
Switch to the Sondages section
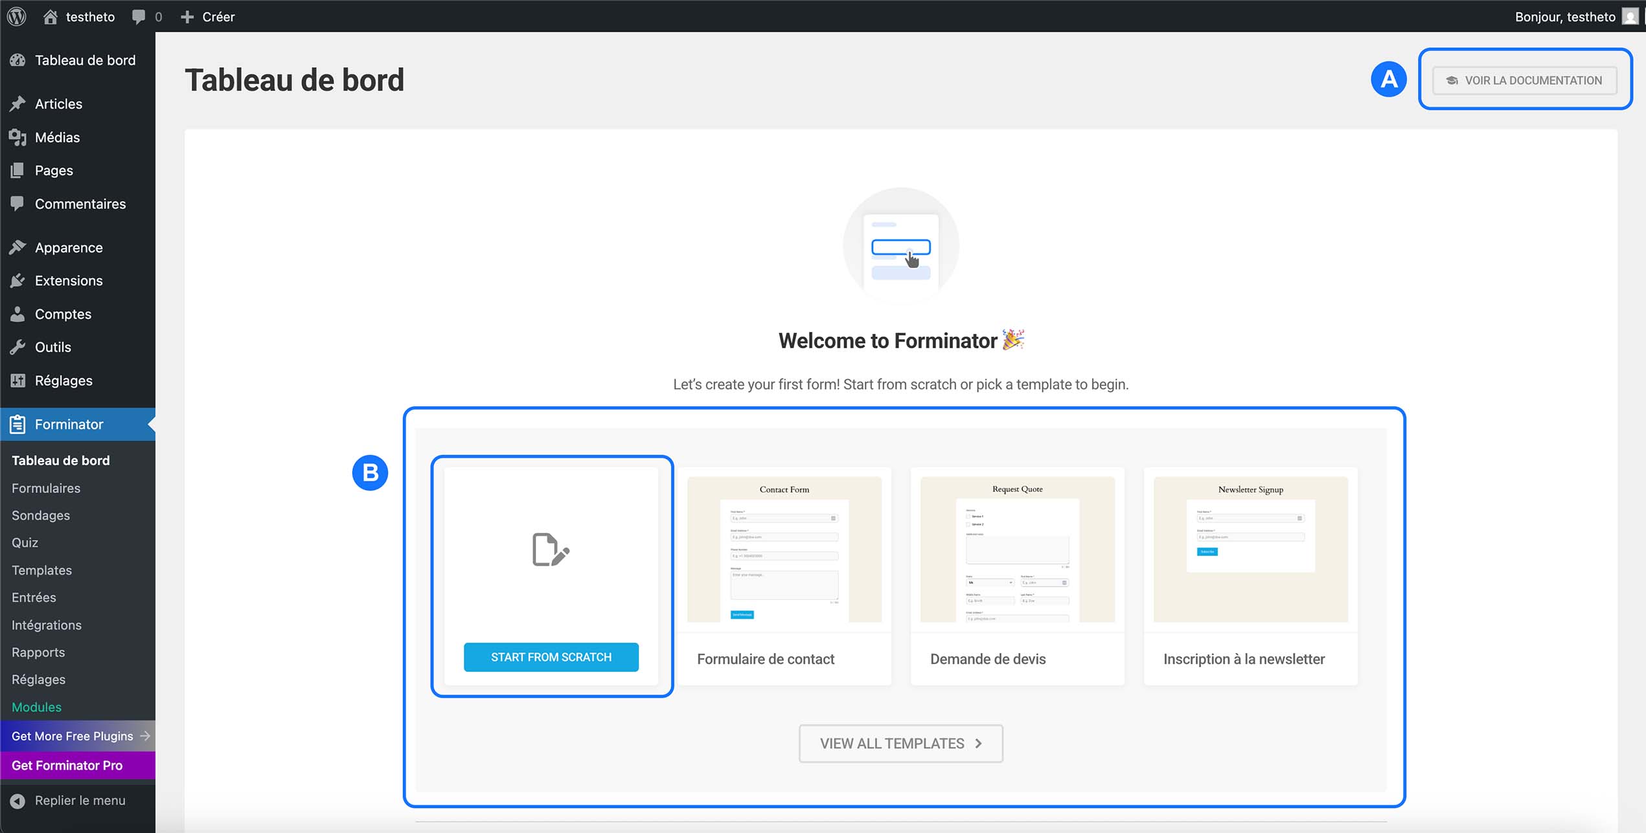coord(40,515)
